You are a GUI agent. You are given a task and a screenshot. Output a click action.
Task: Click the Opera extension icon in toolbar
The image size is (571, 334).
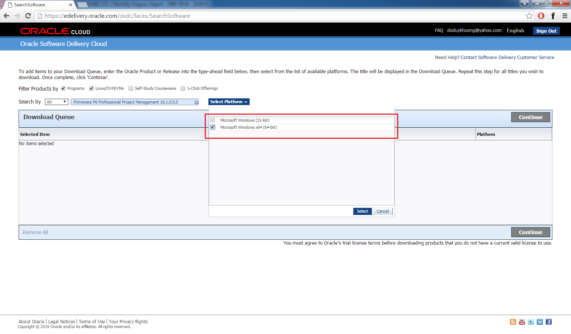click(541, 16)
